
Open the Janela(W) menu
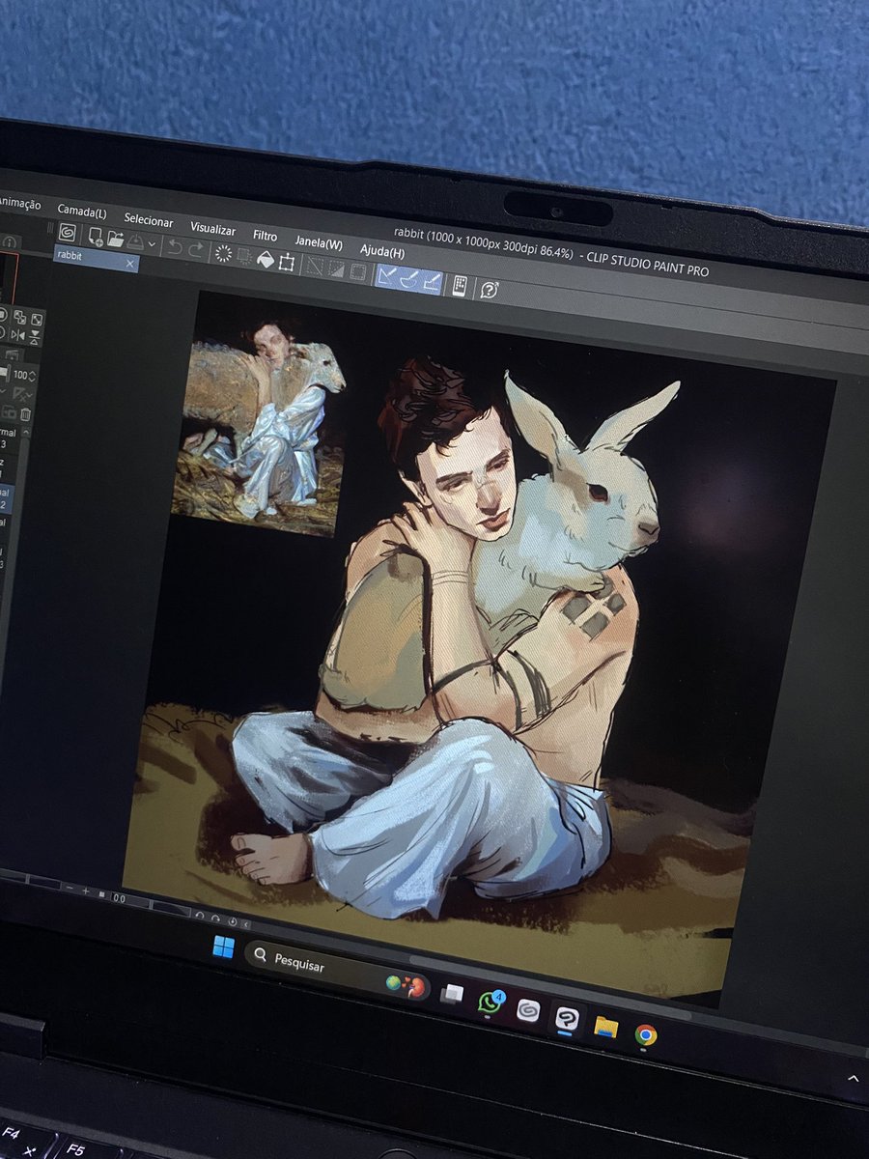(x=319, y=243)
